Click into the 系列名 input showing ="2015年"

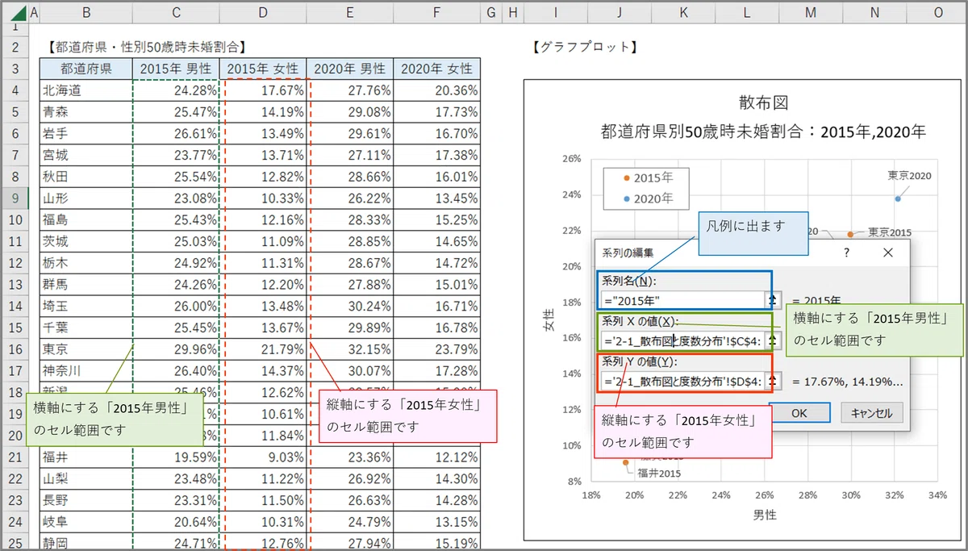point(684,299)
